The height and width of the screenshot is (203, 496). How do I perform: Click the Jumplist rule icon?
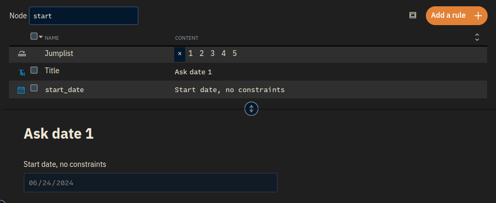pyautogui.click(x=22, y=54)
